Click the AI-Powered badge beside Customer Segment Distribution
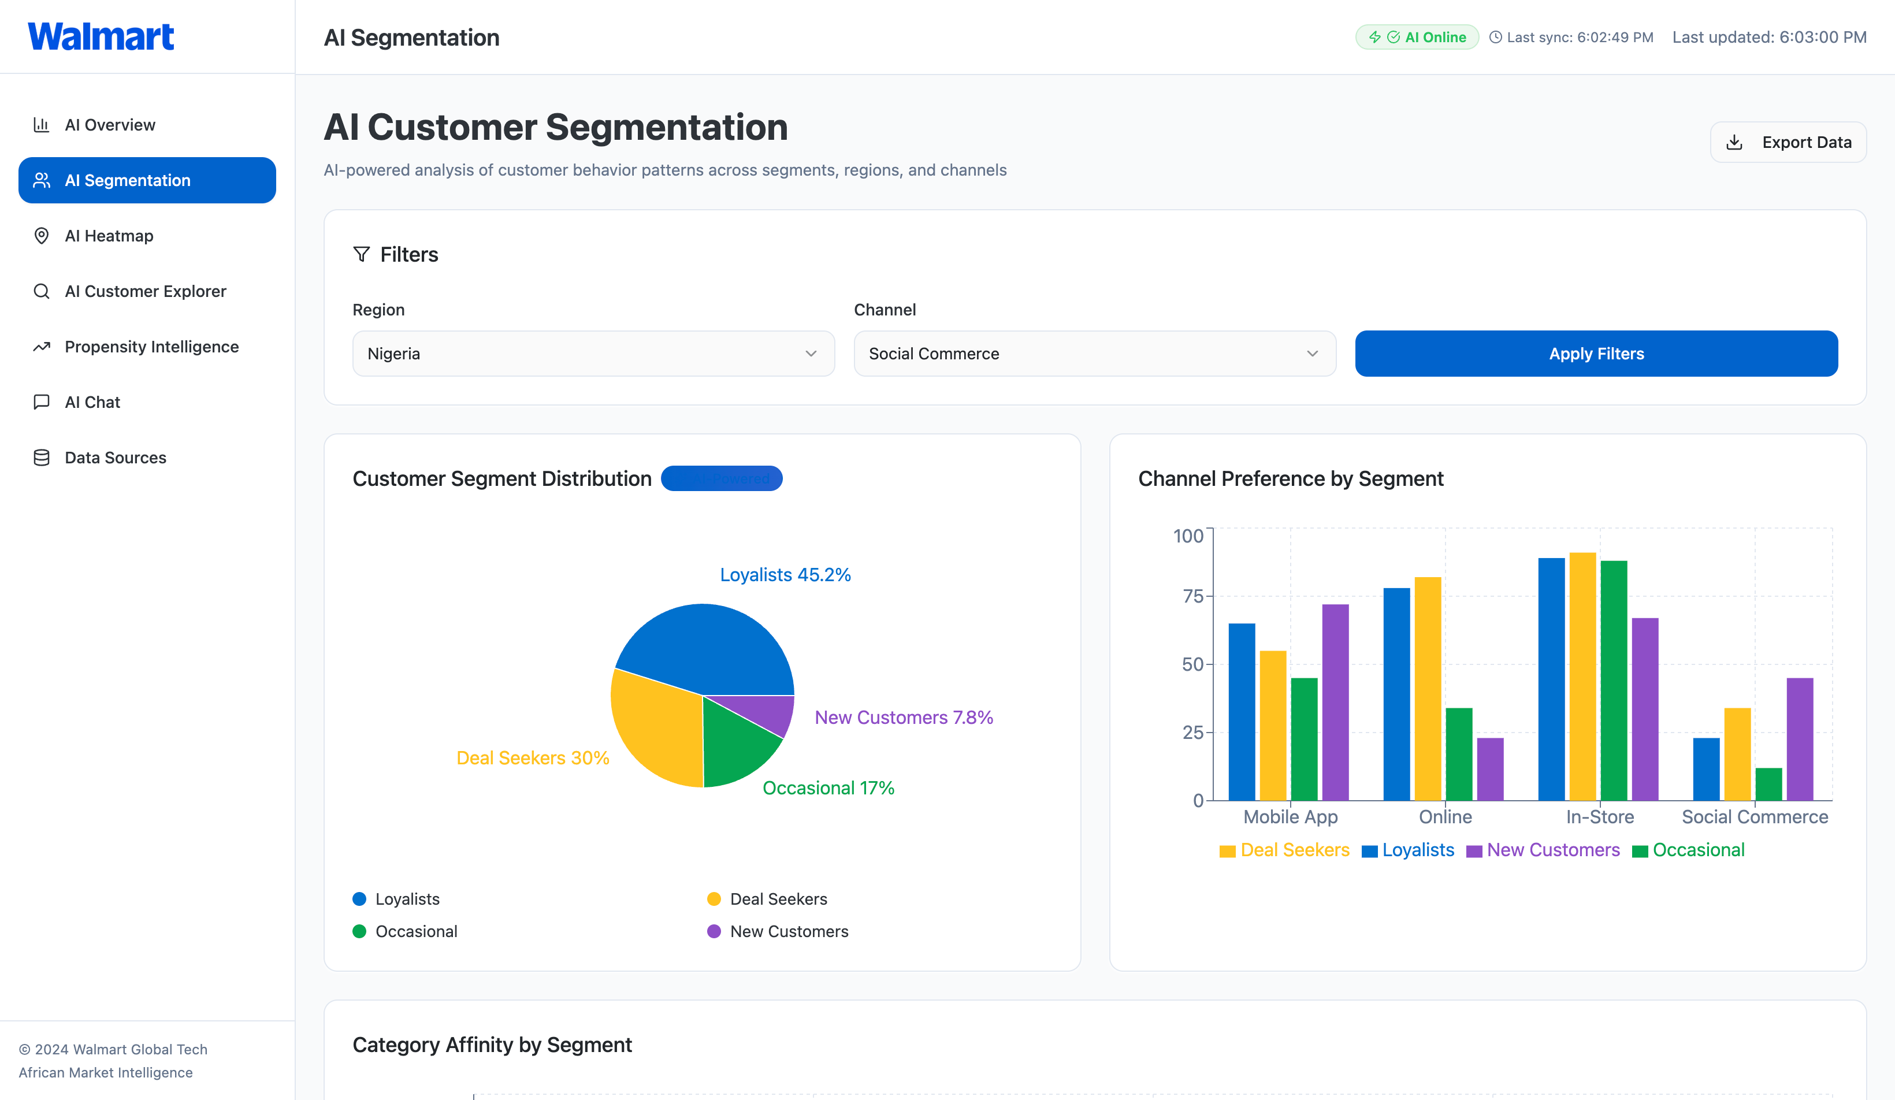 pos(721,478)
